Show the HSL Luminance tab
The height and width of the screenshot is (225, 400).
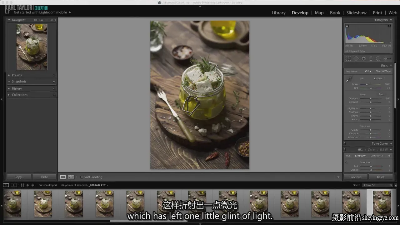click(x=377, y=156)
